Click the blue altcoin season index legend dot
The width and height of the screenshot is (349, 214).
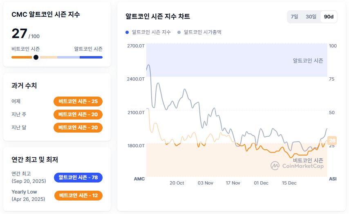pyautogui.click(x=127, y=32)
